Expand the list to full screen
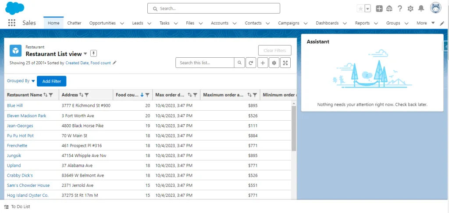 tap(285, 63)
